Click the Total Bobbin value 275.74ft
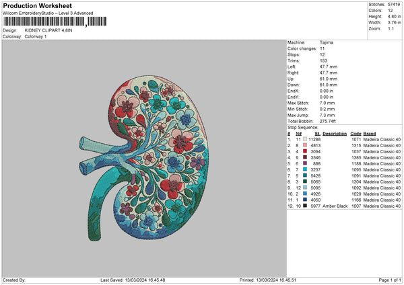The image size is (404, 285). [x=328, y=121]
